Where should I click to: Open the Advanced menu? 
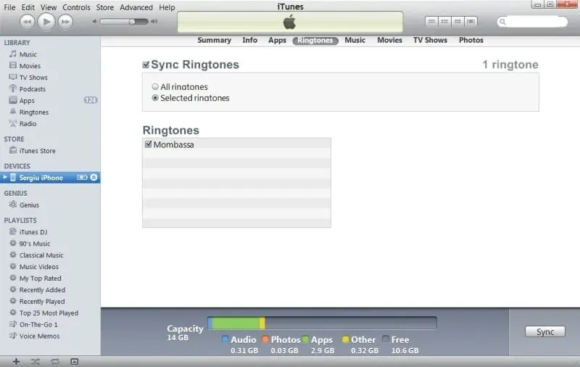pyautogui.click(x=136, y=7)
